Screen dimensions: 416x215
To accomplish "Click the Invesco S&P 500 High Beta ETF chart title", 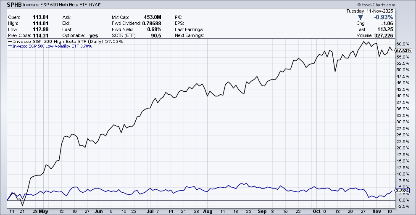I will click(x=55, y=5).
